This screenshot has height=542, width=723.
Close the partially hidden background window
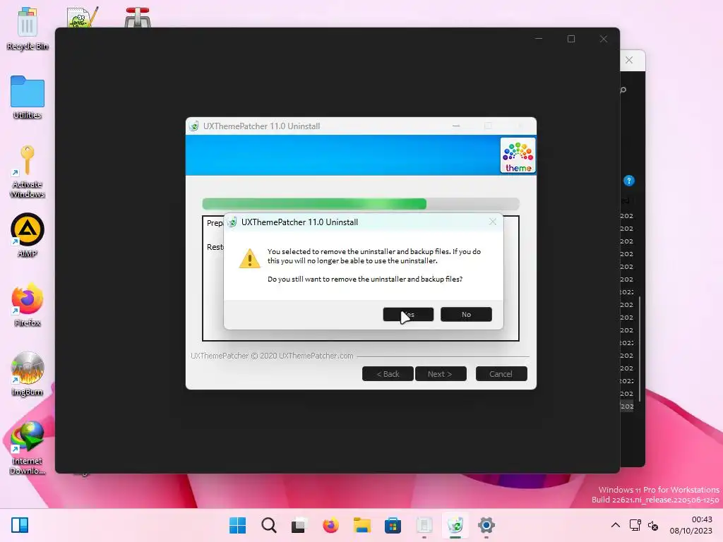pyautogui.click(x=629, y=61)
